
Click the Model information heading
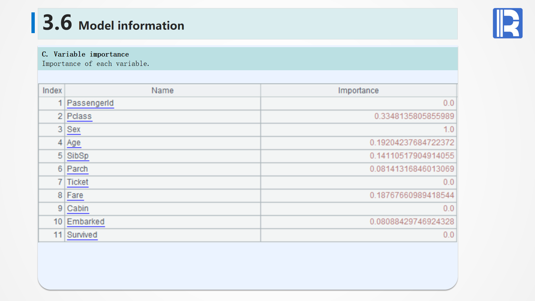[131, 25]
